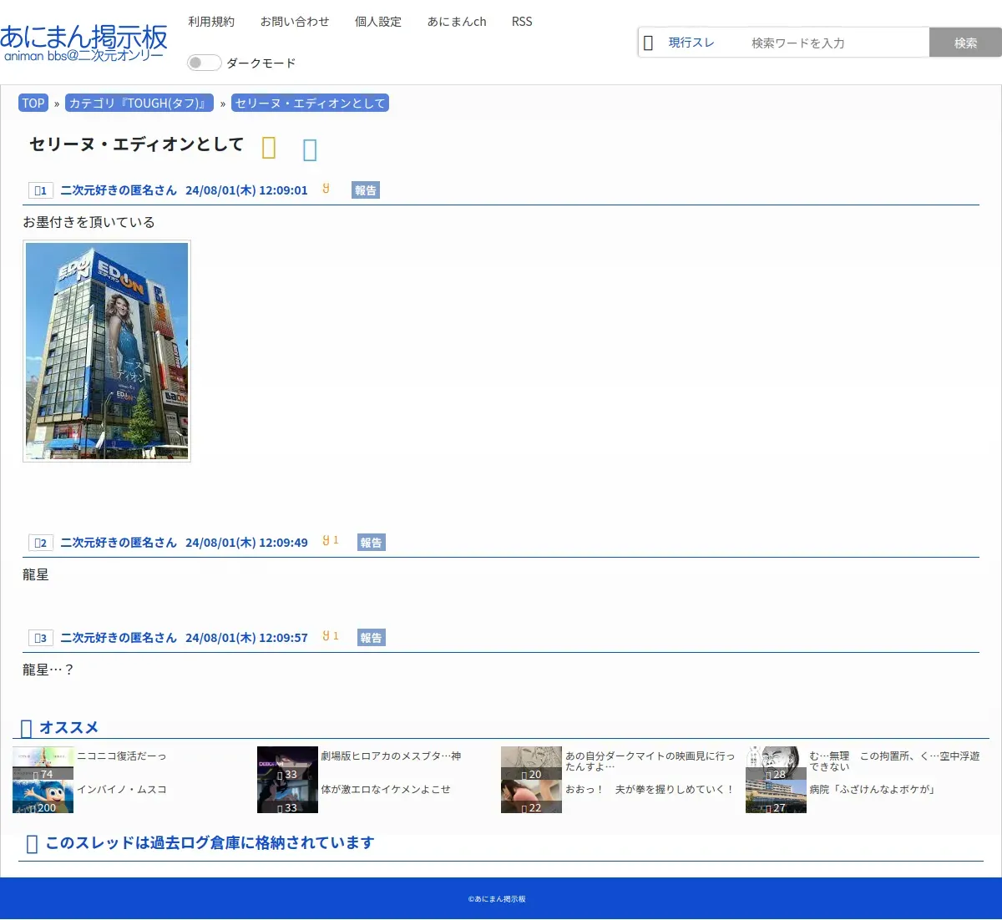This screenshot has height=920, width=1002.
Task: Click thumbnail with 20 comment count
Action: point(531,763)
